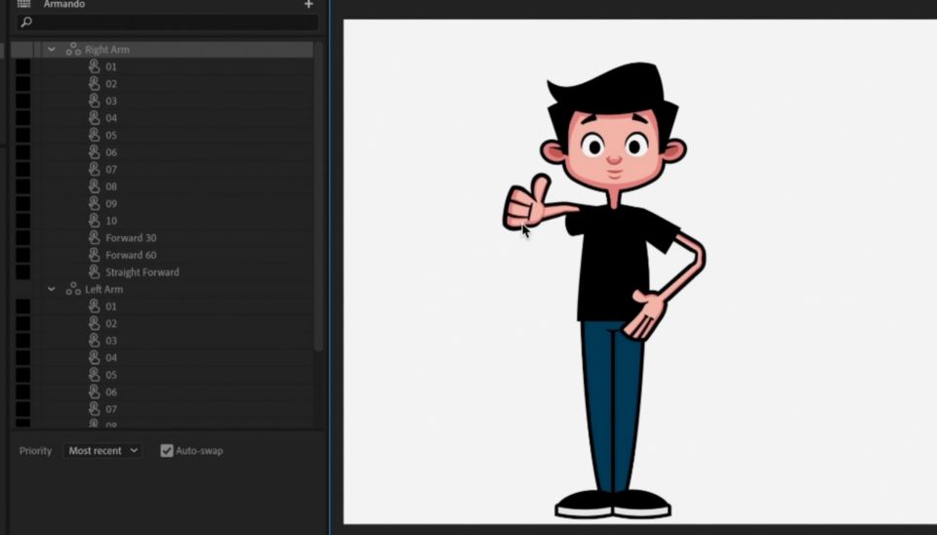Collapse the Left Arm swap set

tap(52, 289)
